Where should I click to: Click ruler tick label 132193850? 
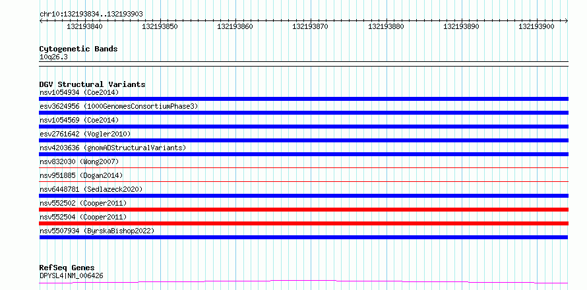coord(160,26)
